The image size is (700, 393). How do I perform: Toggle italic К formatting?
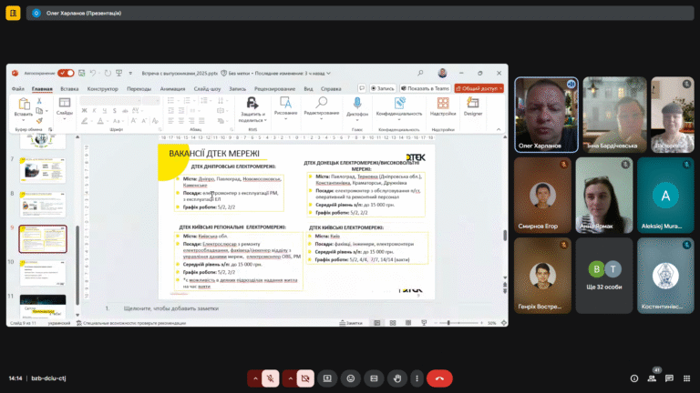94,110
